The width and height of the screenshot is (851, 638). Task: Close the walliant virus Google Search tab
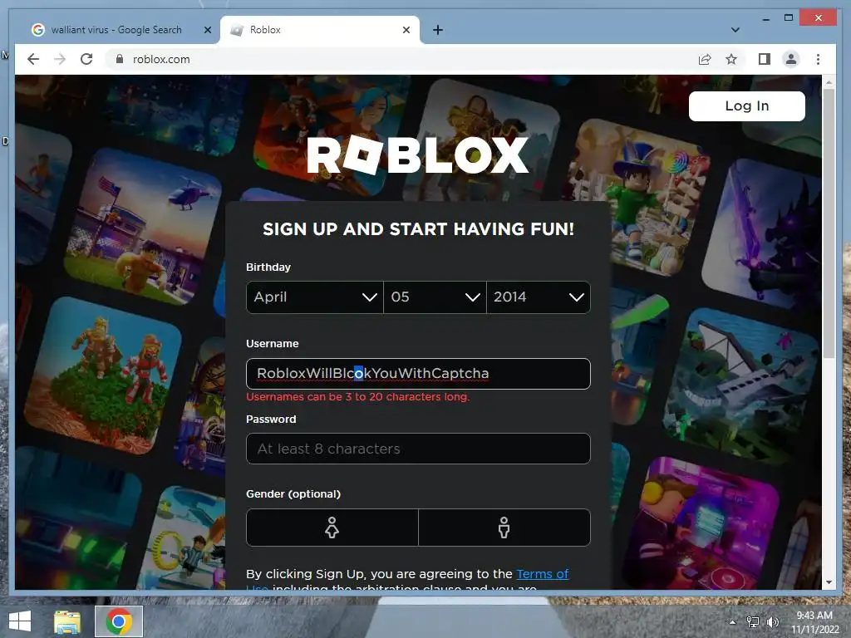(207, 30)
